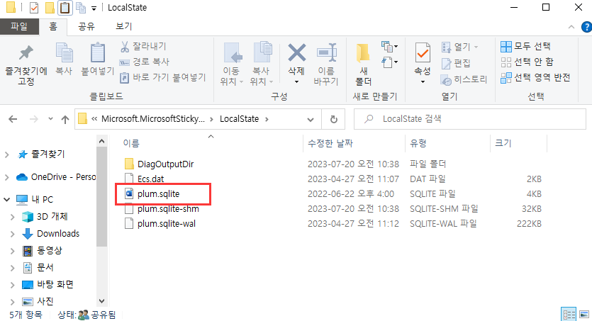The height and width of the screenshot is (321, 592).
Task: Click the 복사 (Copy) ribbon icon
Action: click(65, 53)
